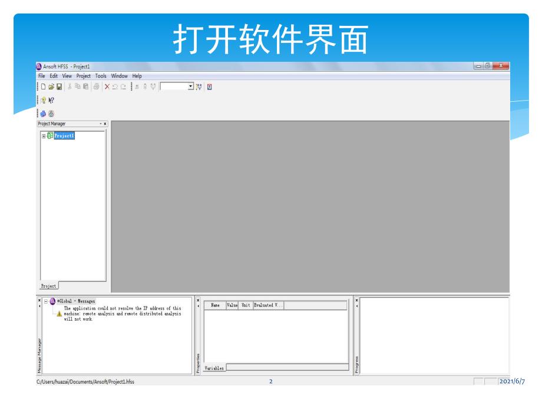This screenshot has width=542, height=406.
Task: Activate the What's This help pointer
Action: (51, 98)
